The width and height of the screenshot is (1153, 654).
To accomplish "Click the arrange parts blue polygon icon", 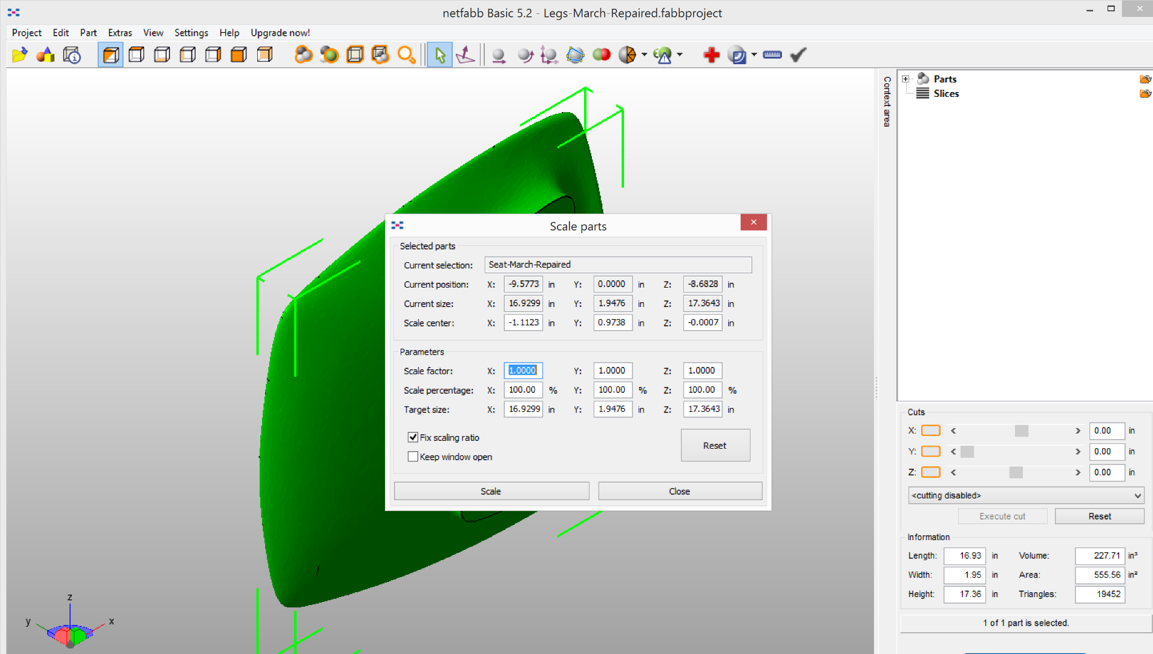I will pyautogui.click(x=575, y=56).
